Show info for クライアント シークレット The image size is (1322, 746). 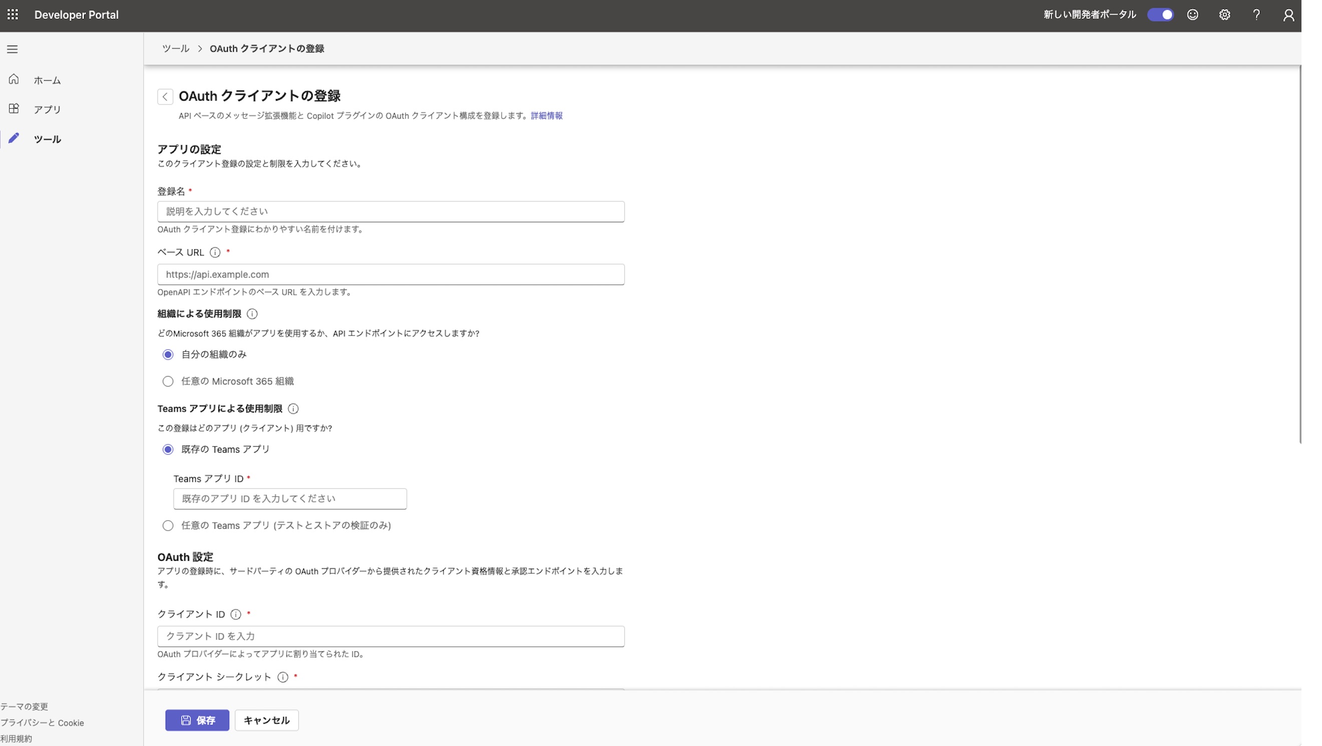[283, 677]
